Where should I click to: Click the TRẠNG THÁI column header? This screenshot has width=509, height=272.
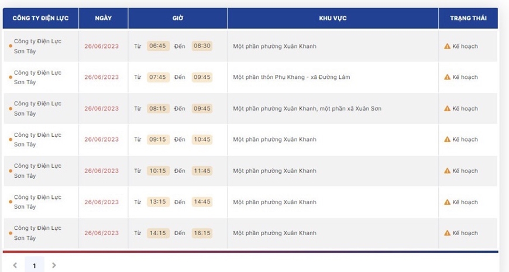pyautogui.click(x=468, y=18)
